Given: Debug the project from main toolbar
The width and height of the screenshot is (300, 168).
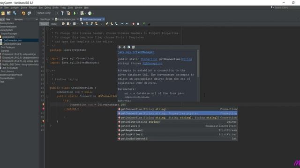Looking at the screenshot, I should pyautogui.click(x=82, y=13).
